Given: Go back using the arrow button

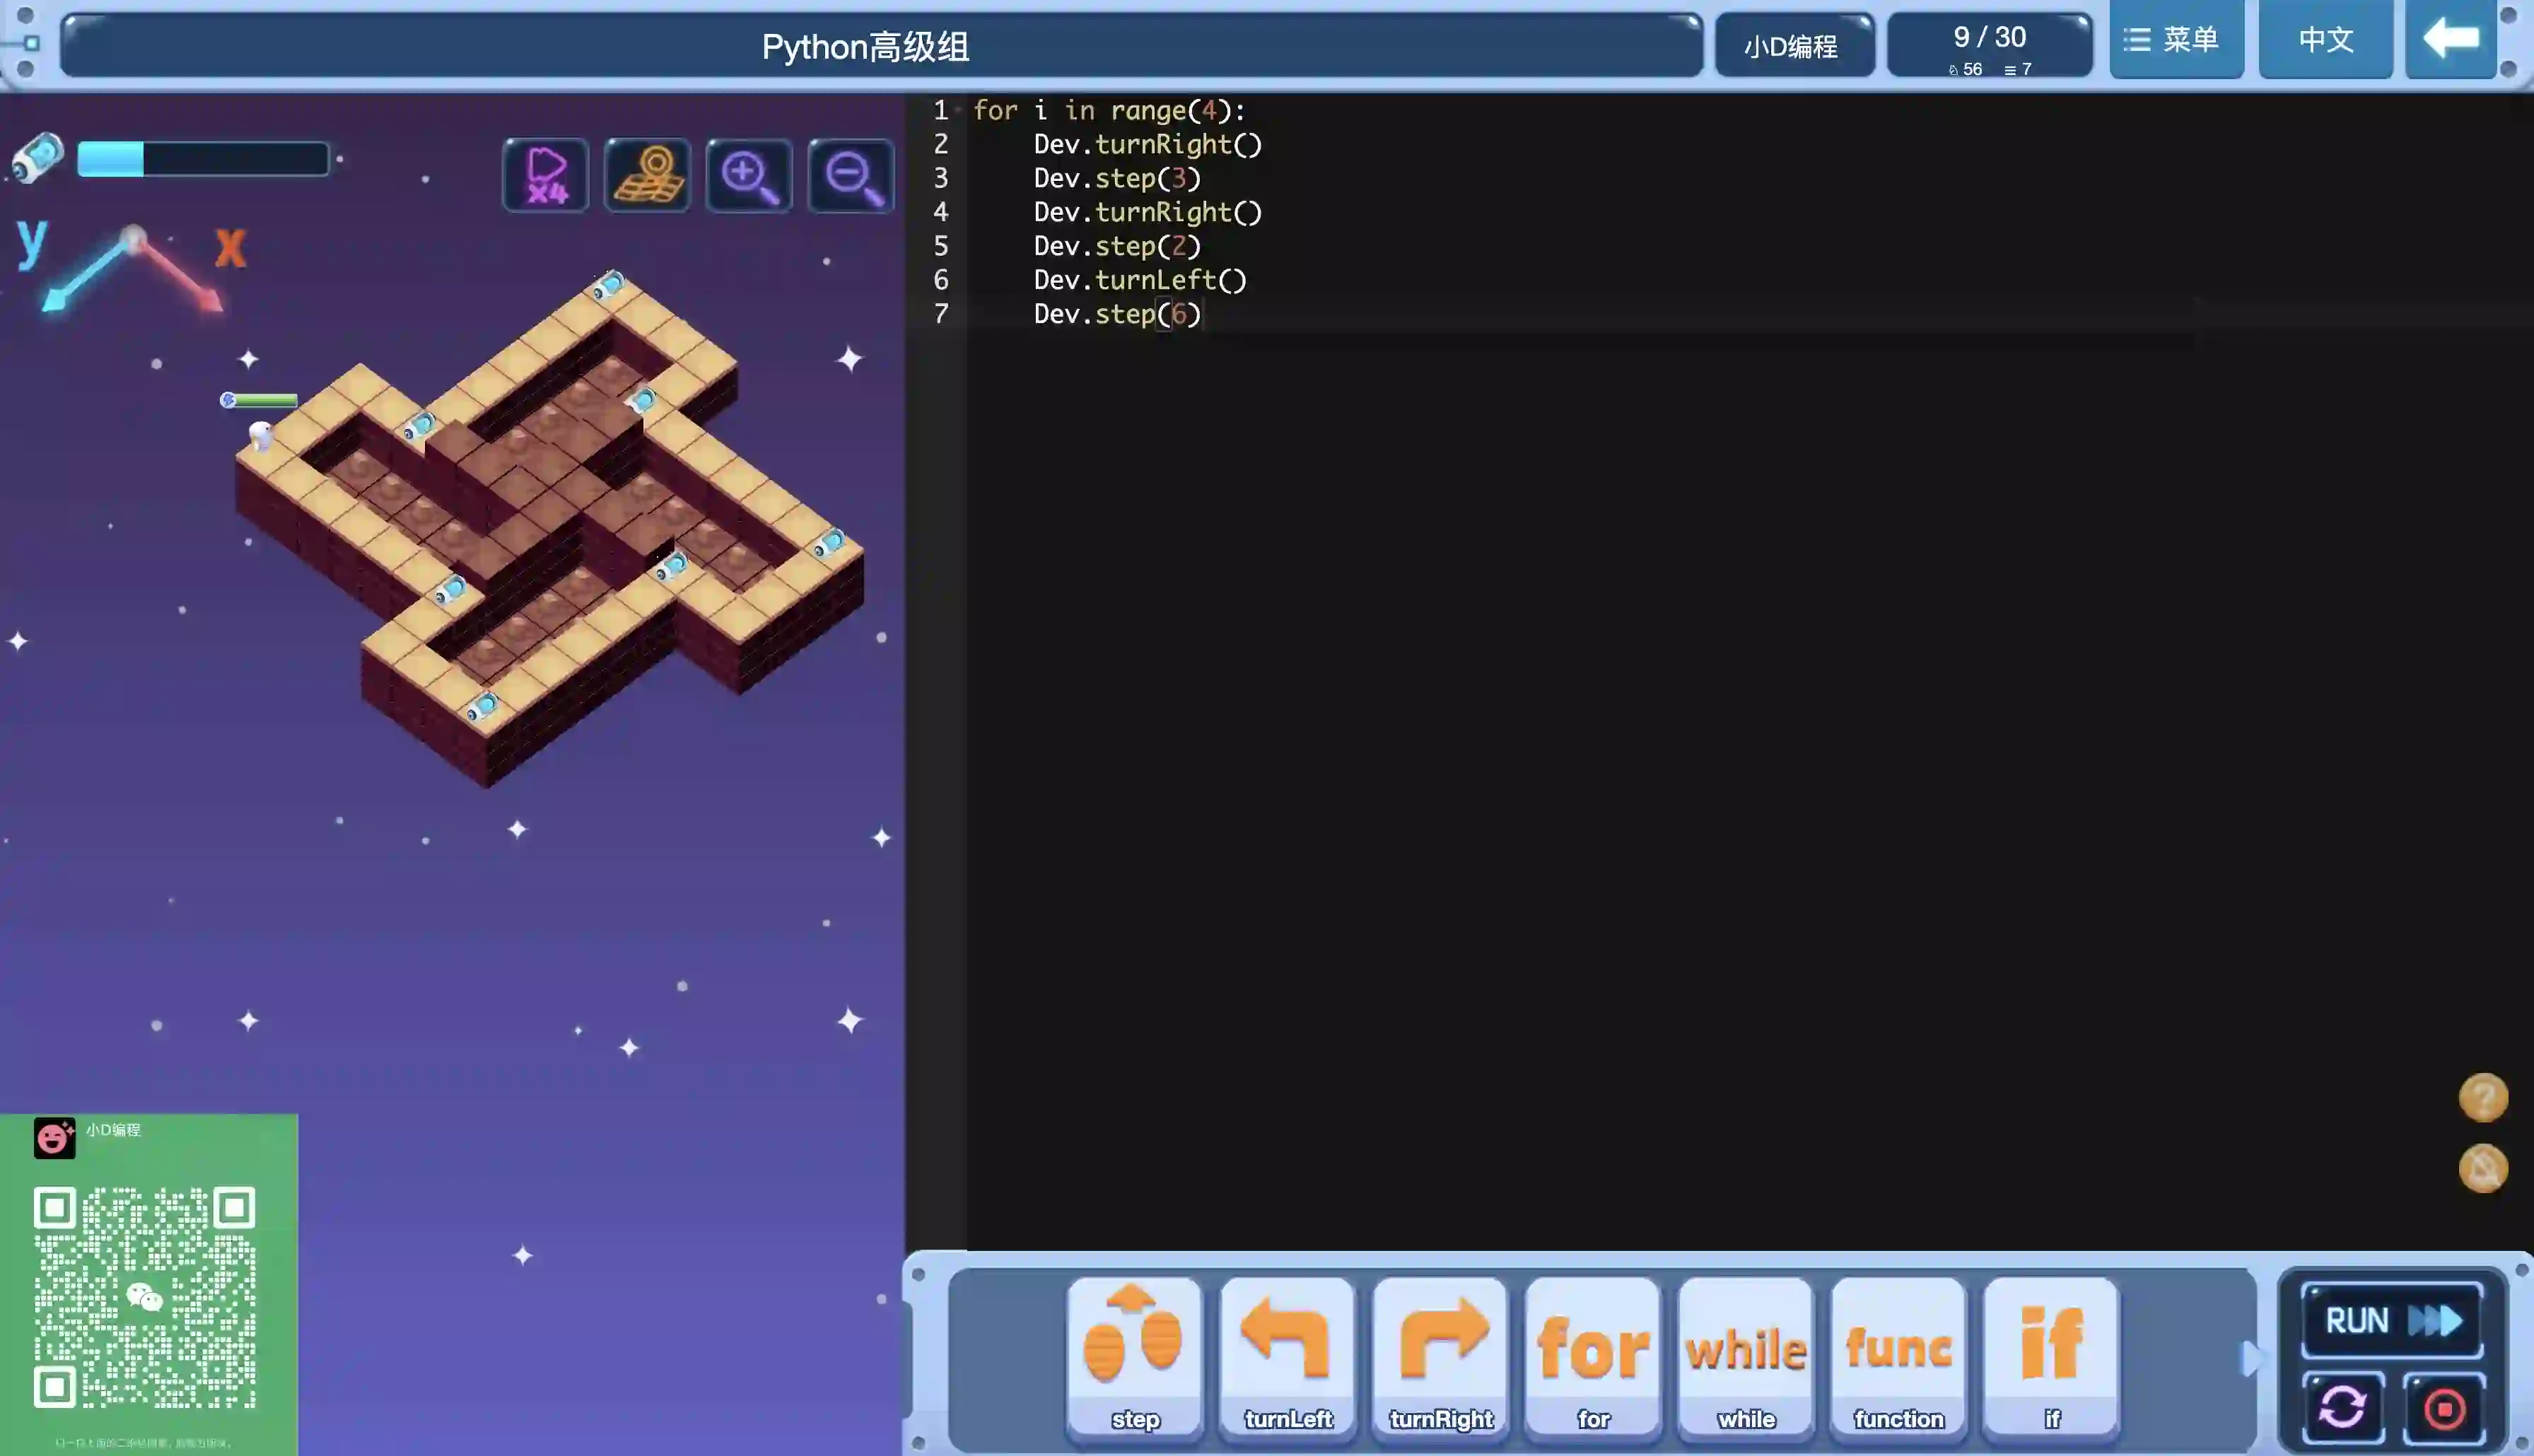Looking at the screenshot, I should coord(2450,40).
